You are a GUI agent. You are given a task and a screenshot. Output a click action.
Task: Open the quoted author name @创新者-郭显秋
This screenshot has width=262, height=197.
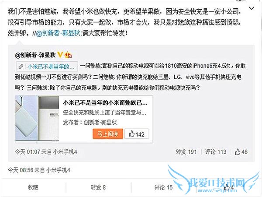click(35, 55)
